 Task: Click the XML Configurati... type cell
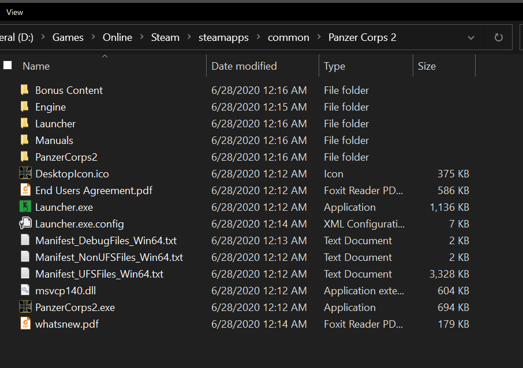click(364, 223)
